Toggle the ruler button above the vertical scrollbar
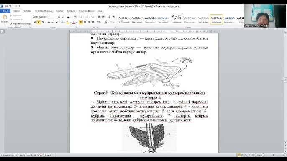 [x=285, y=32]
